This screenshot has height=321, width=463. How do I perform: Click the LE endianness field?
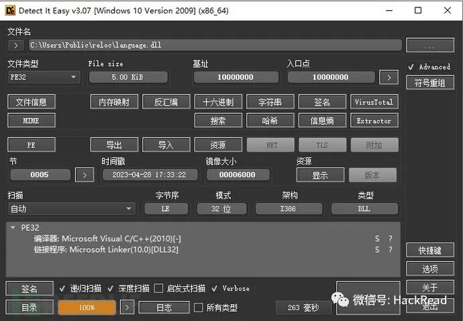(166, 208)
